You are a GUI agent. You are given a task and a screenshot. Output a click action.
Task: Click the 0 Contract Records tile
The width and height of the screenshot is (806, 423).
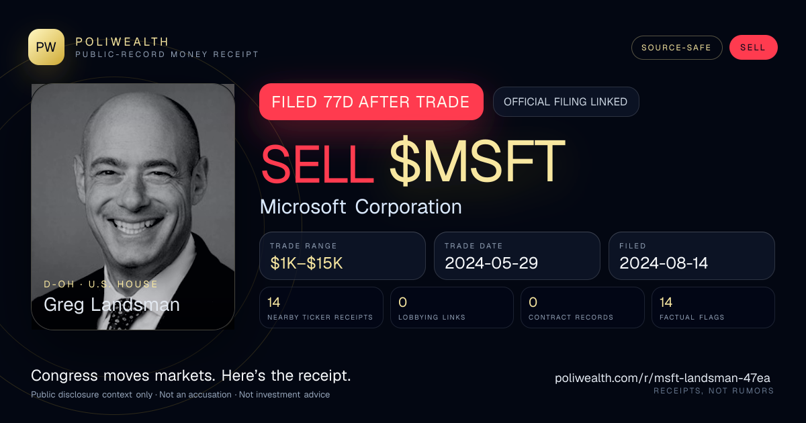tap(582, 308)
